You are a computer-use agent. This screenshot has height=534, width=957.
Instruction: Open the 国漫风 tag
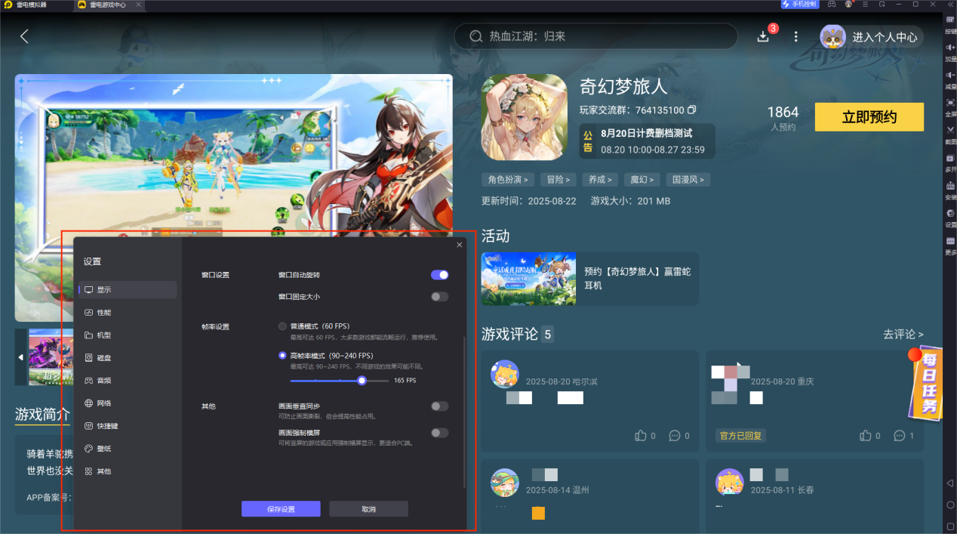click(689, 180)
